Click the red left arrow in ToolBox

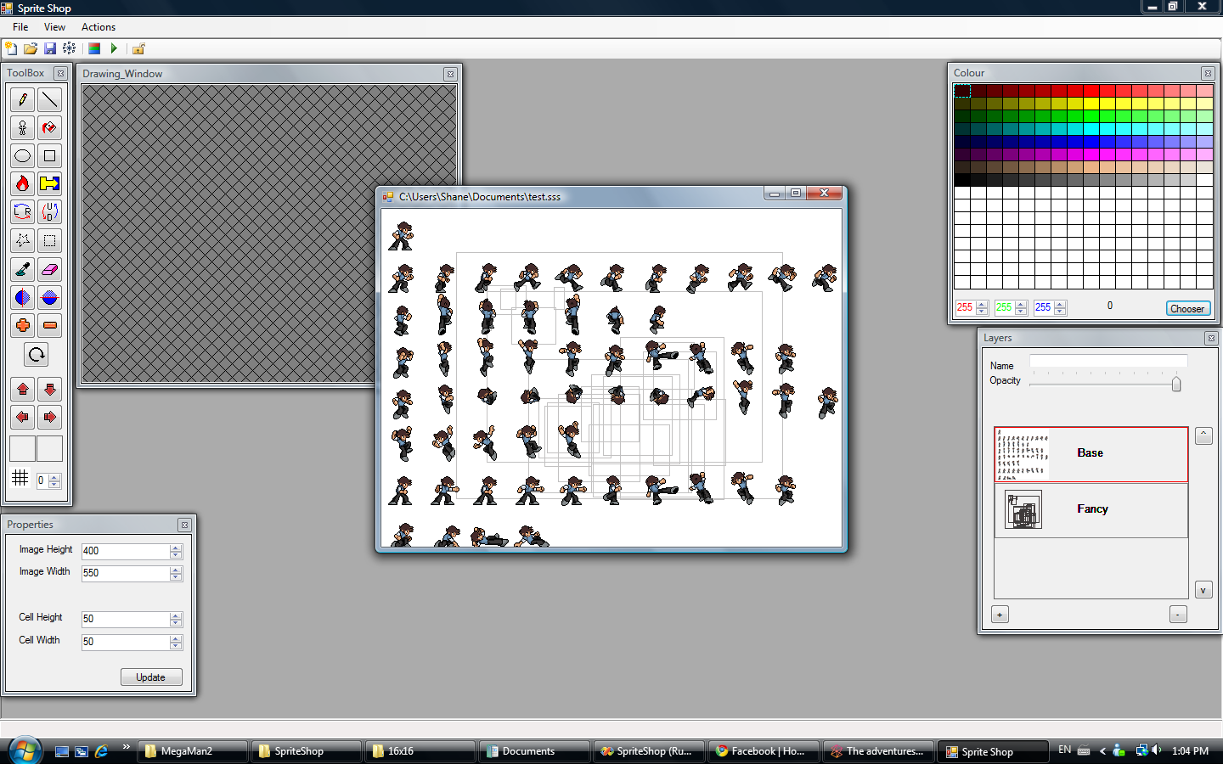(x=23, y=417)
